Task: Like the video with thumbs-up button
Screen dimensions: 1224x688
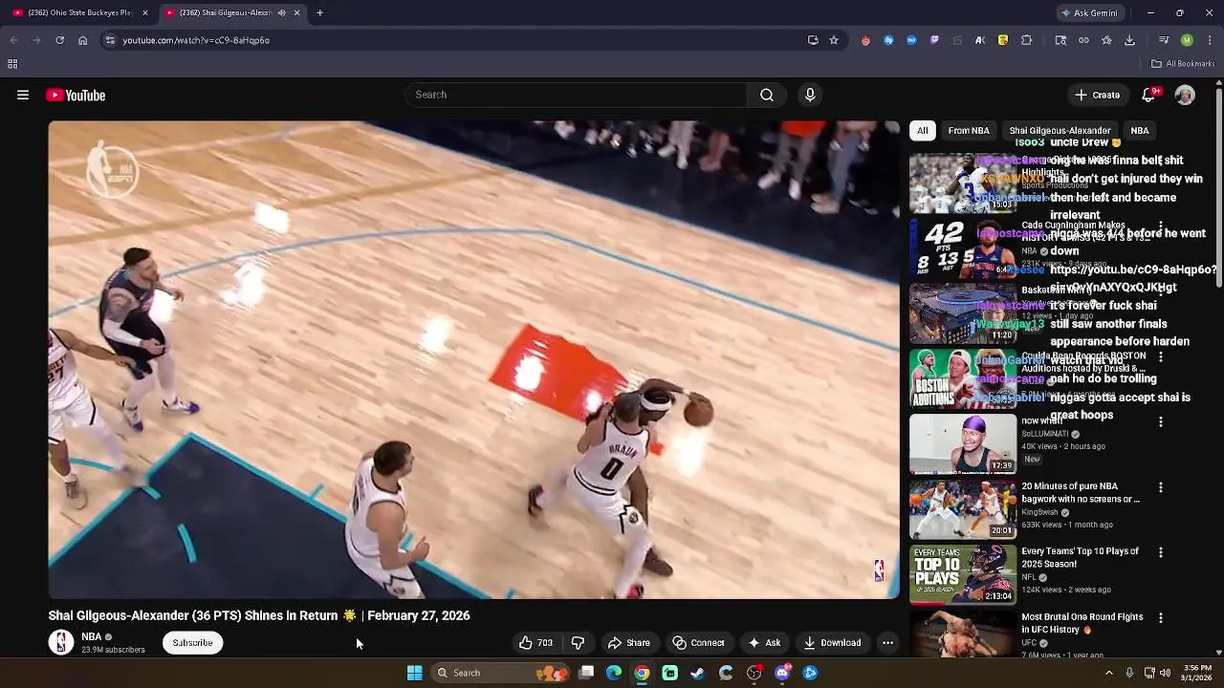Action: click(x=535, y=643)
